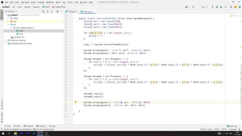
Task: Click the IntelliJ IDEA taskbar icon
Action: [40, 133]
